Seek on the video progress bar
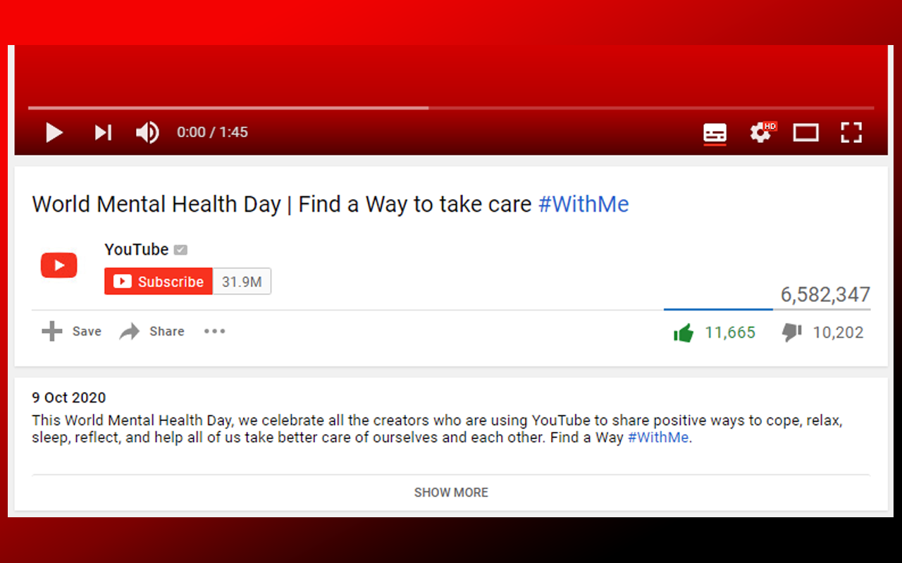This screenshot has height=563, width=902. click(x=451, y=108)
